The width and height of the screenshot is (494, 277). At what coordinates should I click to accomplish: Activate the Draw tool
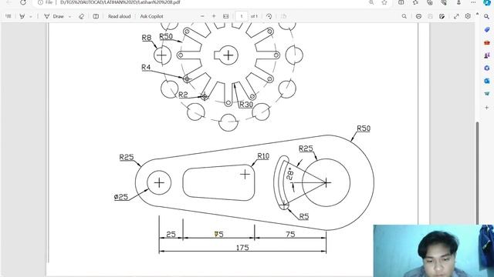click(54, 16)
